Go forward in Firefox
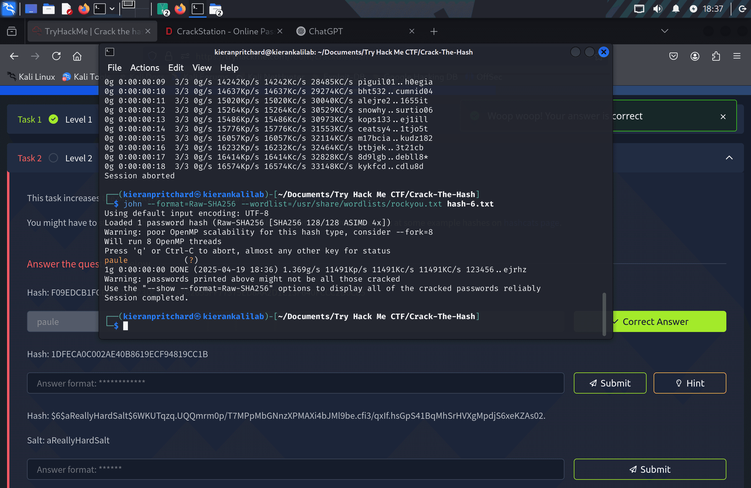 (x=35, y=56)
